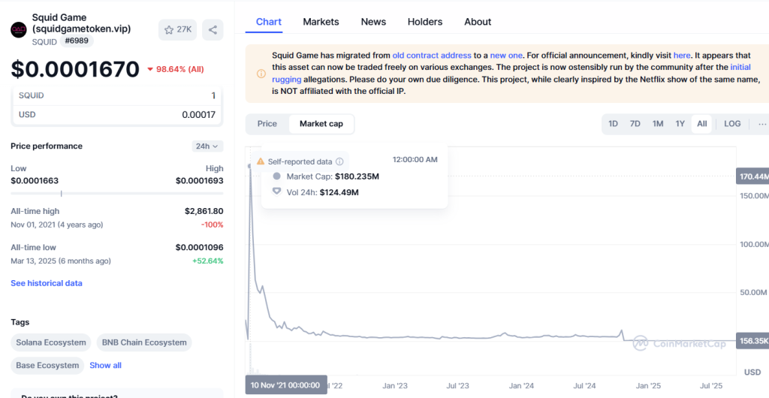This screenshot has width=769, height=398.
Task: Open the three-dot chart options menu
Action: pos(761,124)
